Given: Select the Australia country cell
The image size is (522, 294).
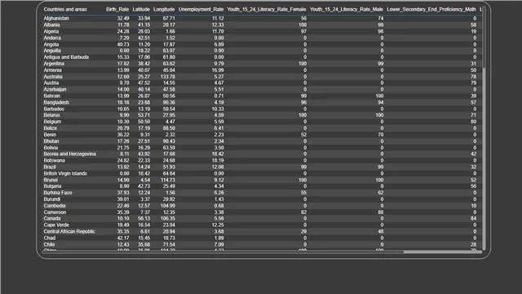Looking at the screenshot, I should [x=52, y=77].
